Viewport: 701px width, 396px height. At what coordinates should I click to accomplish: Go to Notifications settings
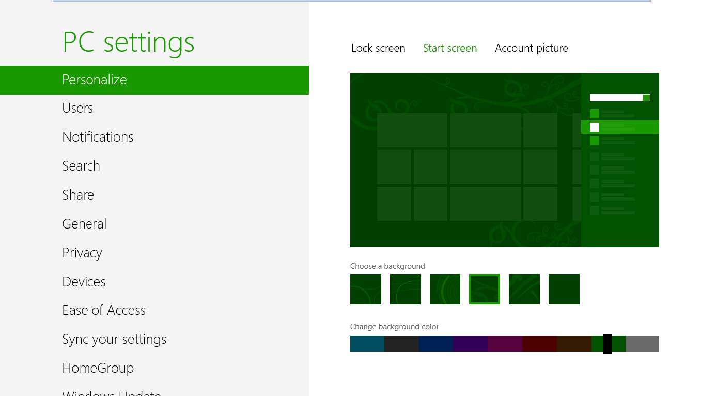[98, 137]
